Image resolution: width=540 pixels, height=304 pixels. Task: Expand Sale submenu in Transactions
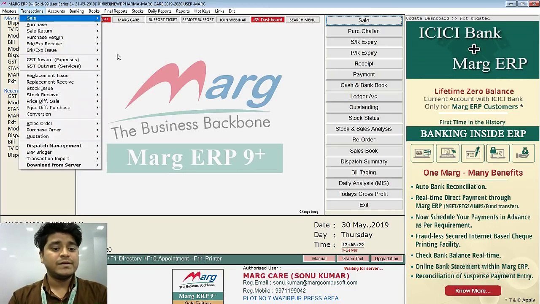coord(60,18)
